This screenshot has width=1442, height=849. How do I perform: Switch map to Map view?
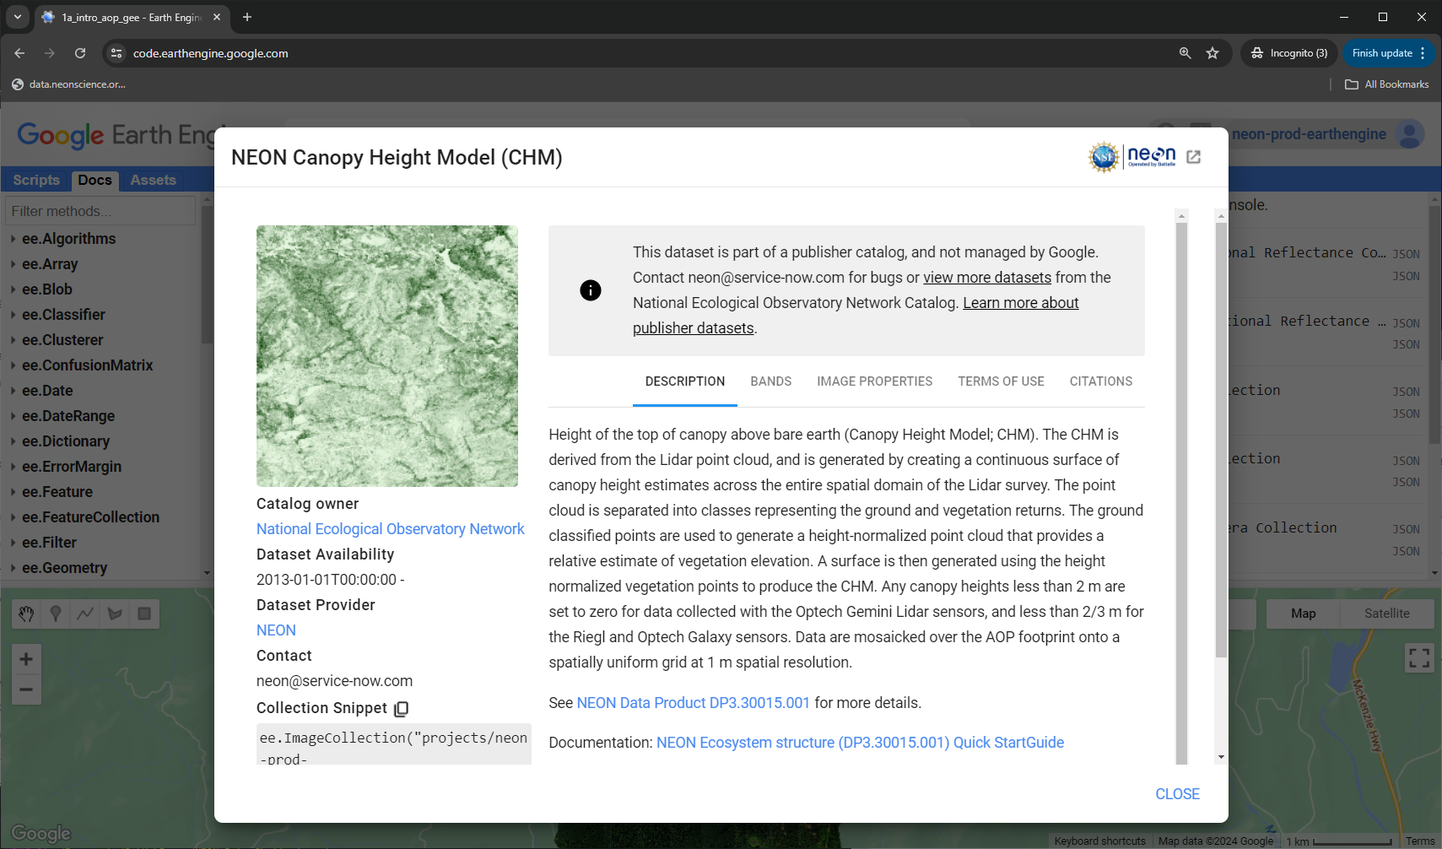click(x=1303, y=614)
